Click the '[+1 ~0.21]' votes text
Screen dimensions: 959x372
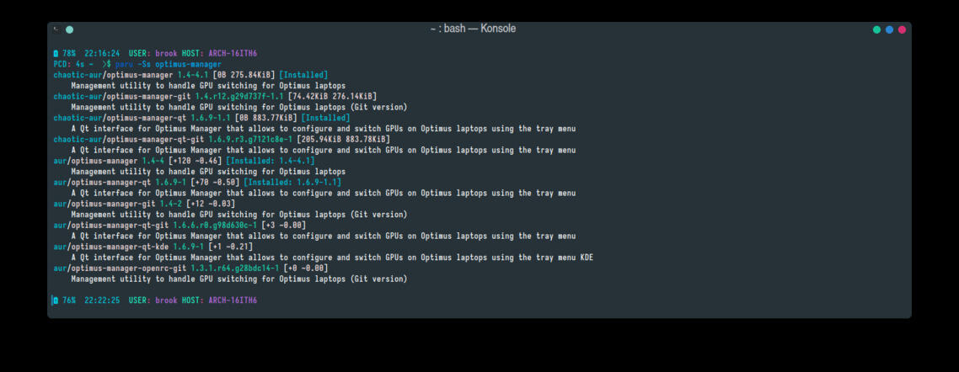(x=231, y=247)
